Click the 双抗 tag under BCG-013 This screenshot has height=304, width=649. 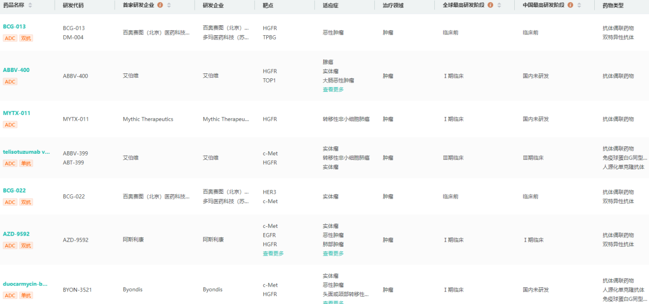26,38
